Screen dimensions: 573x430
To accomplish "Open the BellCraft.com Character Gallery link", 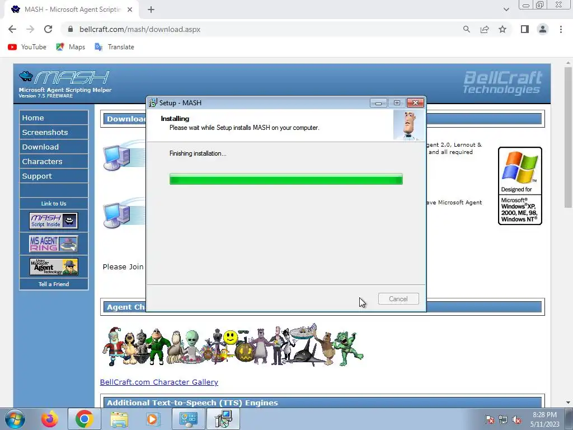I will point(159,382).
